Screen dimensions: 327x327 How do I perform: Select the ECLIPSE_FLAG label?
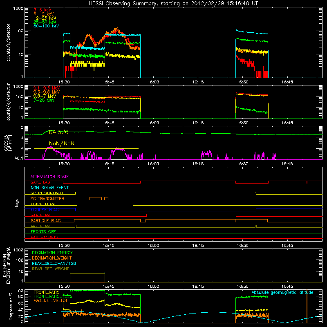coord(45,210)
